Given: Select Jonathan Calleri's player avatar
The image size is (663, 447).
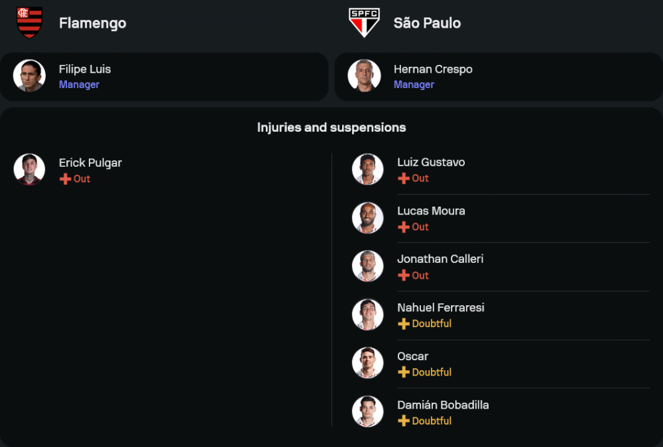Looking at the screenshot, I should [367, 266].
